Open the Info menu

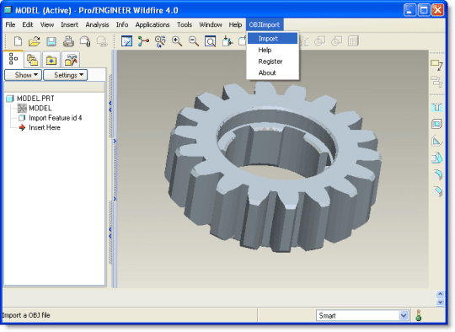[122, 24]
